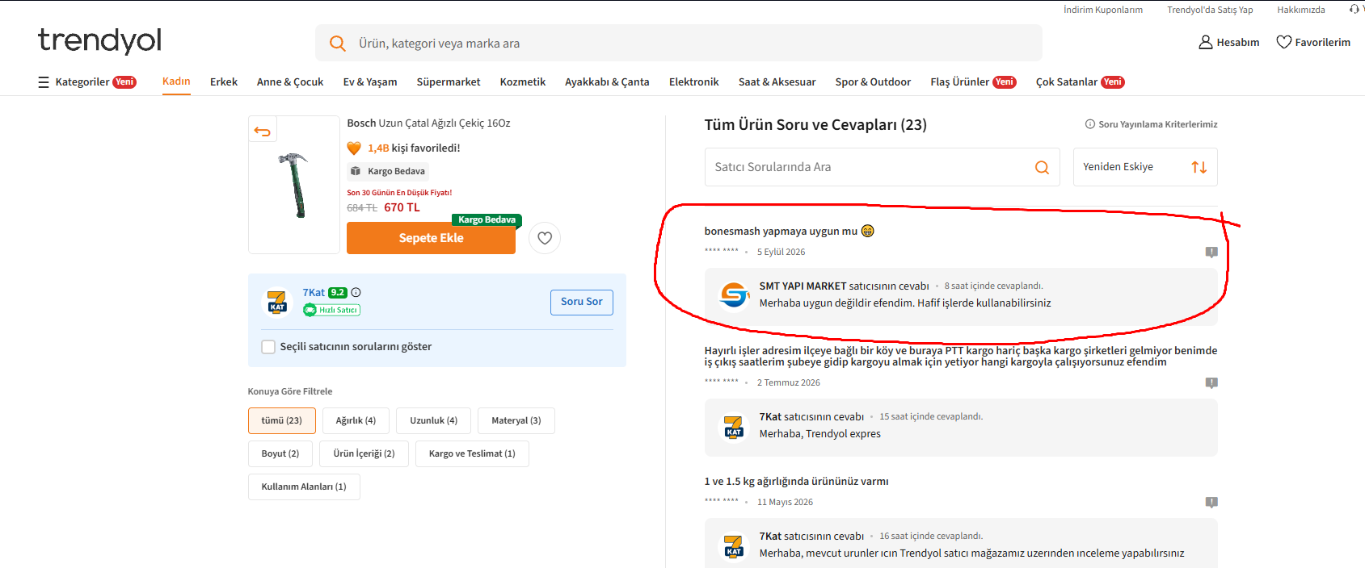Click '1 ve 1.5 kg ağırlığında ürününüz varmı' text

tap(796, 482)
